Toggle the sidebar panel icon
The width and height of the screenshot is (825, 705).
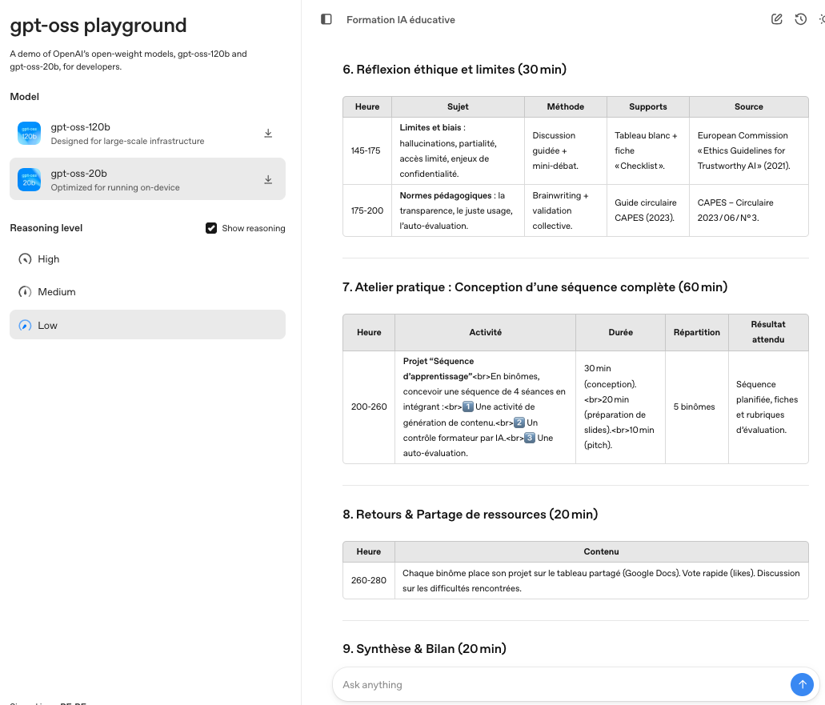(326, 19)
